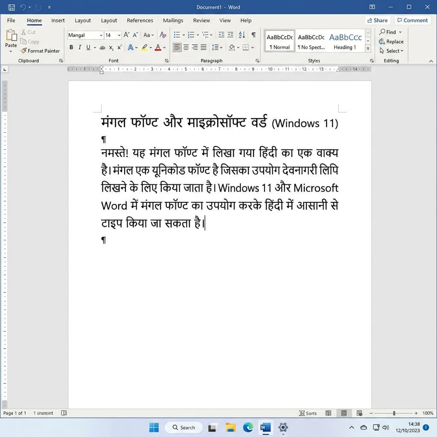Screen dimensions: 437x437
Task: Open the bullets list dropdown arrow
Action: pos(184,35)
